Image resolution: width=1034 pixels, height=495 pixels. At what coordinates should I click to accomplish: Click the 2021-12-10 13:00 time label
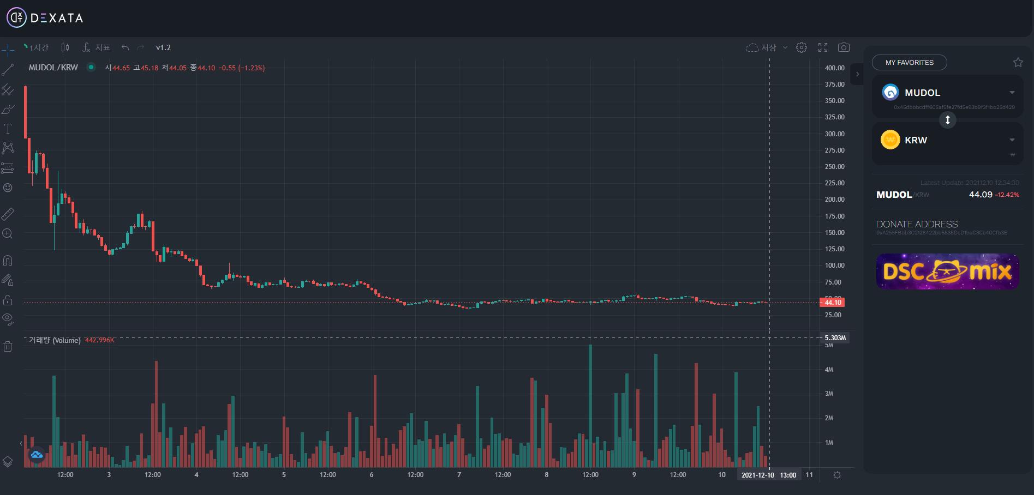(x=768, y=475)
